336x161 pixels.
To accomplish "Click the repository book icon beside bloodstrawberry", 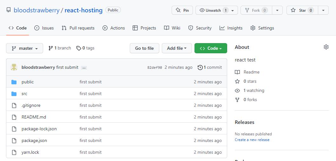I will [9, 10].
